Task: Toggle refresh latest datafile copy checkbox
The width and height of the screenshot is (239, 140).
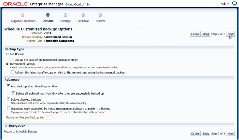Action: tap(13, 72)
